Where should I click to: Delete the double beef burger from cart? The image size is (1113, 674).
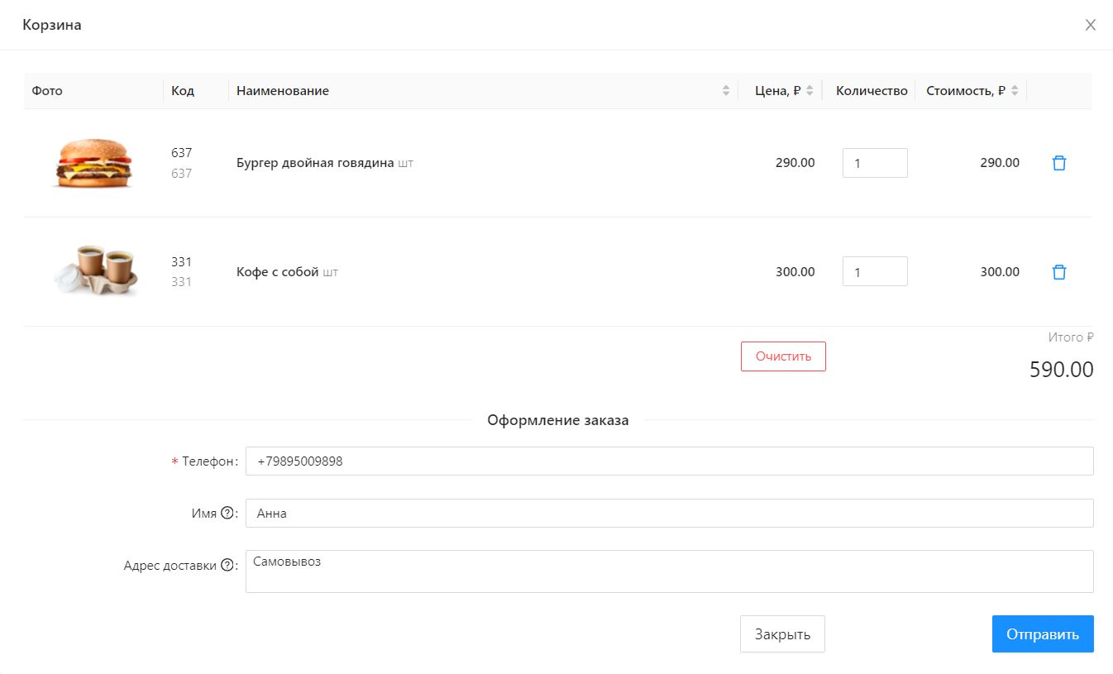[x=1058, y=163]
